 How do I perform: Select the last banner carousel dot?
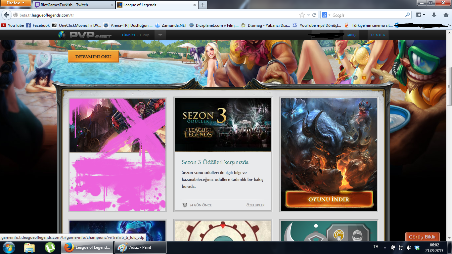(x=381, y=78)
